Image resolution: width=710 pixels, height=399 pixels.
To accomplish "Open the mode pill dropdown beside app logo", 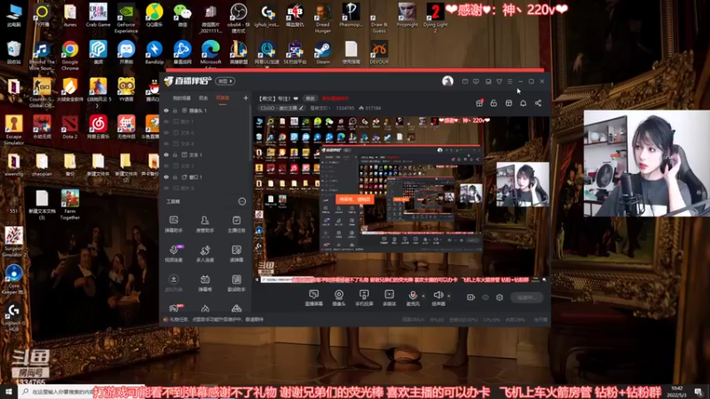I will (225, 82).
